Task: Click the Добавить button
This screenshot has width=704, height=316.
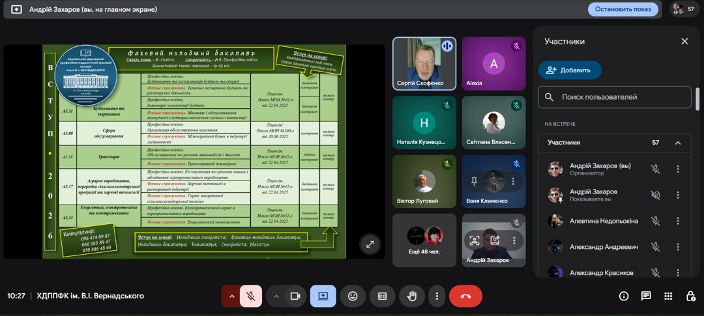Action: point(569,70)
